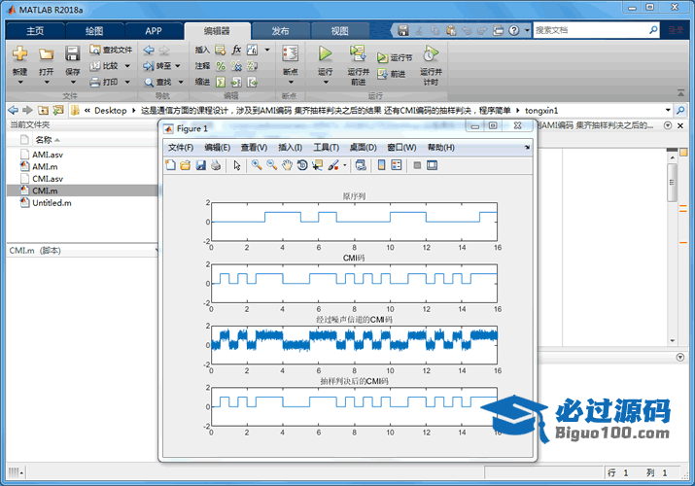Screen dimensions: 695x486
Task: Click the Edit Plot arrow pointer in Figure 1
Action: 237,165
